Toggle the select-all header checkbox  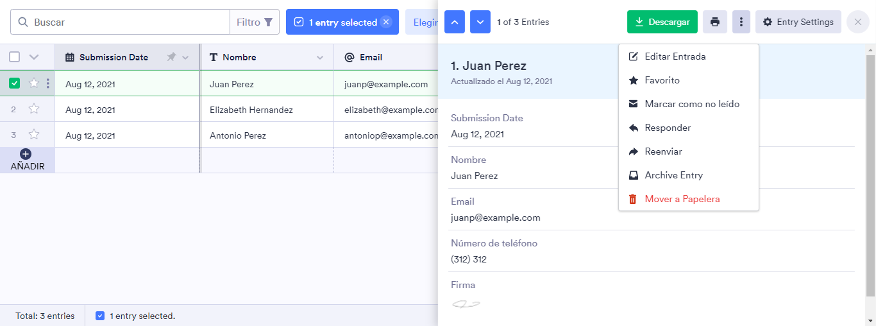[x=15, y=57]
